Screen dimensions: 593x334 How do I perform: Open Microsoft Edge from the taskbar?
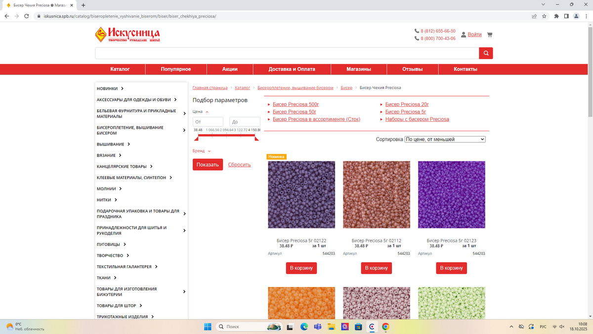pos(304,327)
